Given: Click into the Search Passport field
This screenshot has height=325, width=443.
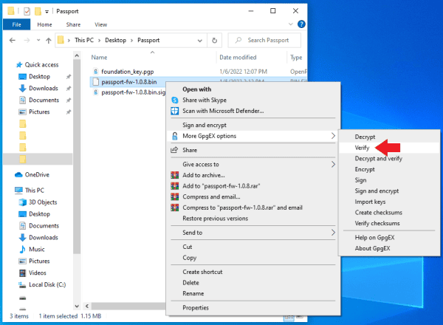Looking at the screenshot, I should pos(265,41).
